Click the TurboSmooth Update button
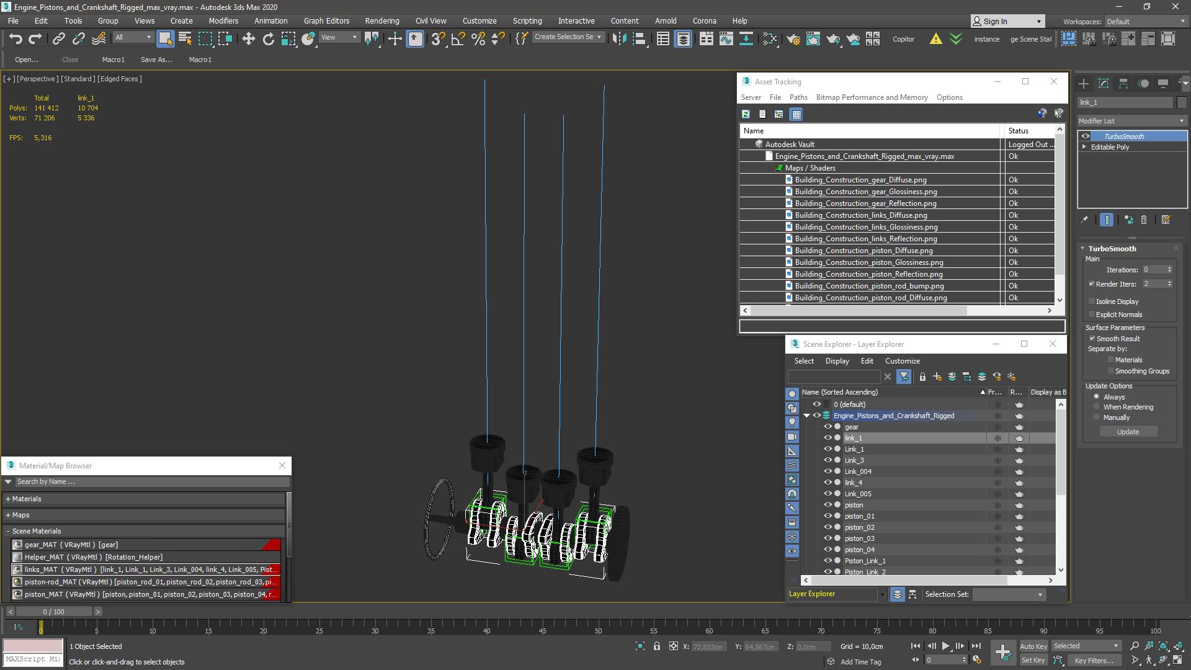The image size is (1191, 670). 1128,432
